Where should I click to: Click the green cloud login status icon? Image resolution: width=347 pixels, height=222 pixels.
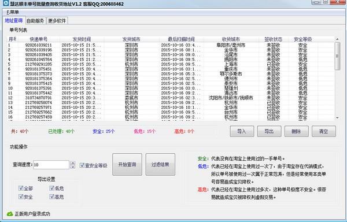(10, 213)
